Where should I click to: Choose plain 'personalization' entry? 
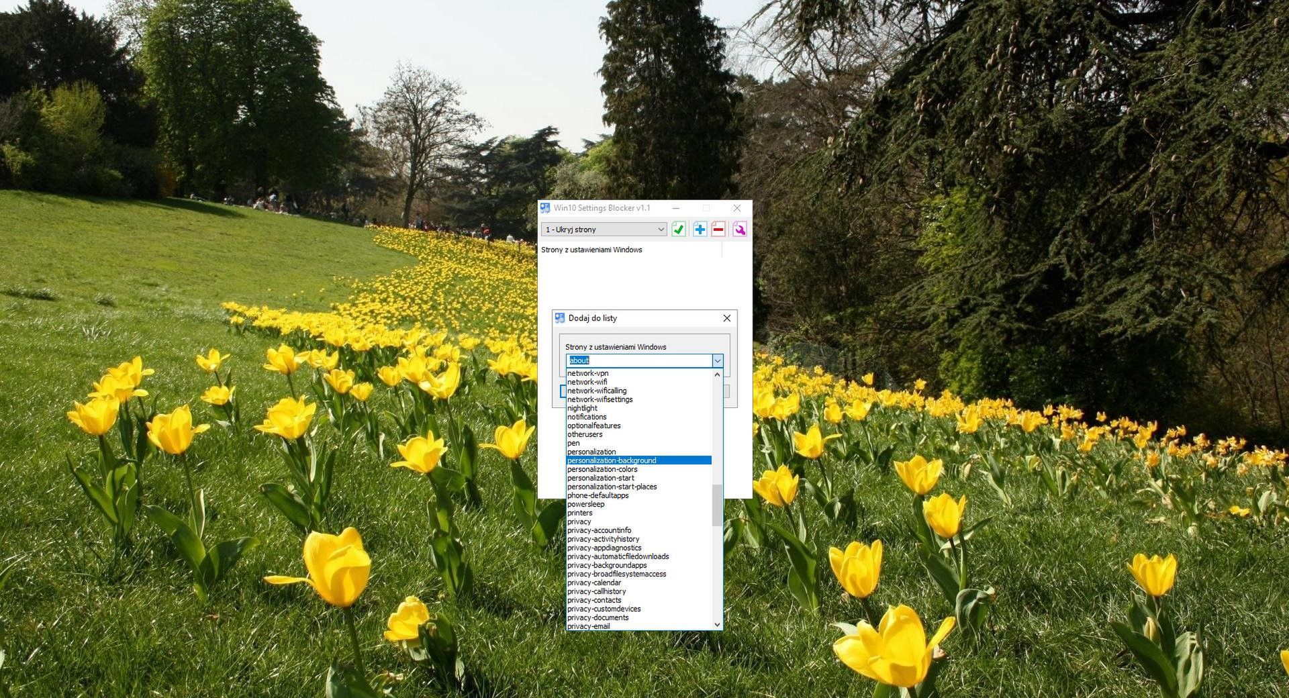(x=638, y=452)
